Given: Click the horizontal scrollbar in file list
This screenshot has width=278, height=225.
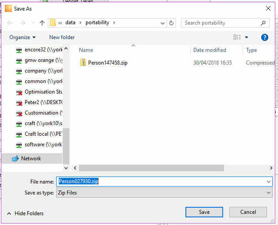Looking at the screenshot, I should (151, 168).
